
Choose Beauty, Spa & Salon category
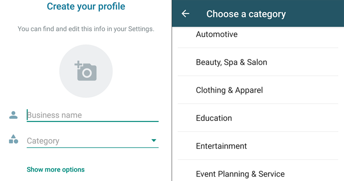(231, 62)
